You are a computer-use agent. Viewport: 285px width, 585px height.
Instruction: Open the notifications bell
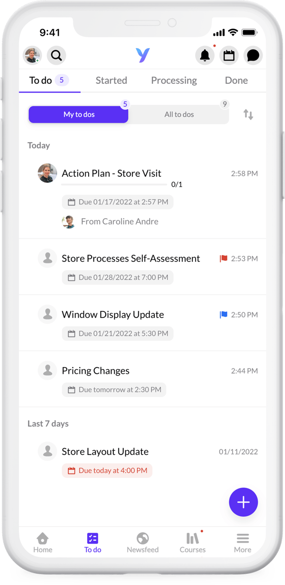pos(205,55)
